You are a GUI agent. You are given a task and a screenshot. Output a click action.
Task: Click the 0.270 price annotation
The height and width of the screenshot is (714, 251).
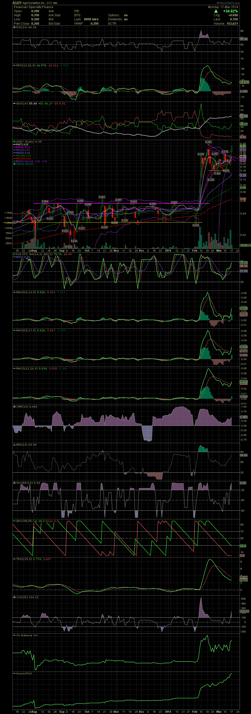point(225,151)
